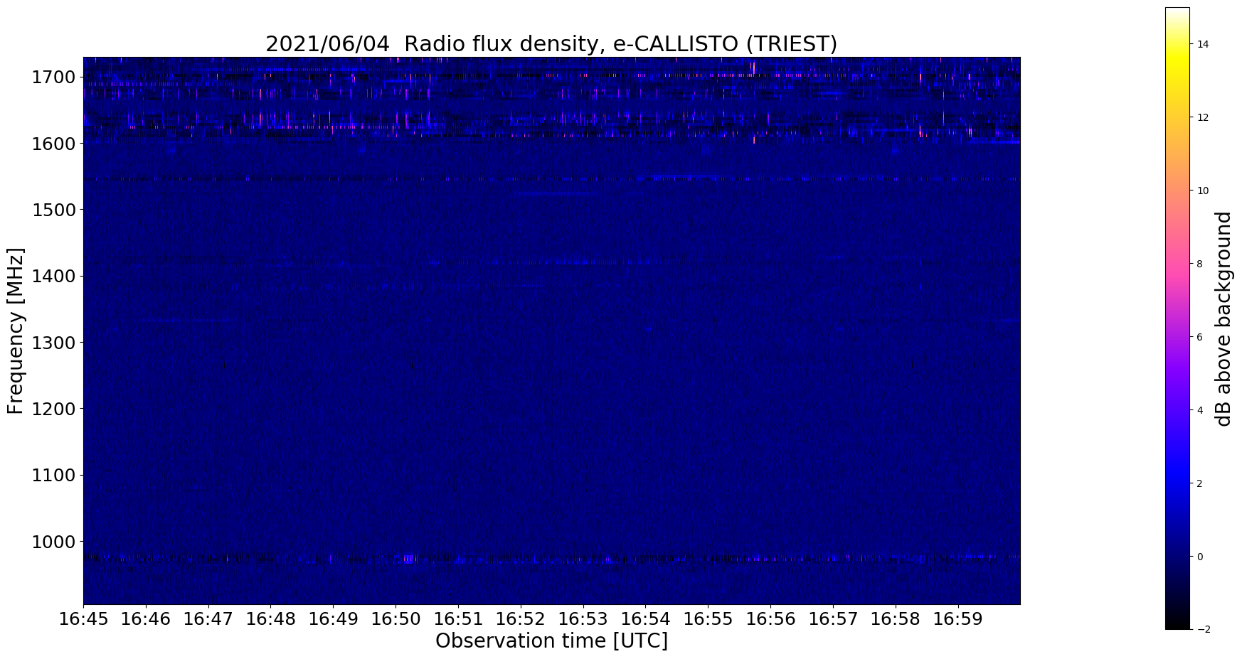
Task: Click the 16:51 time tick label
Action: 458,618
